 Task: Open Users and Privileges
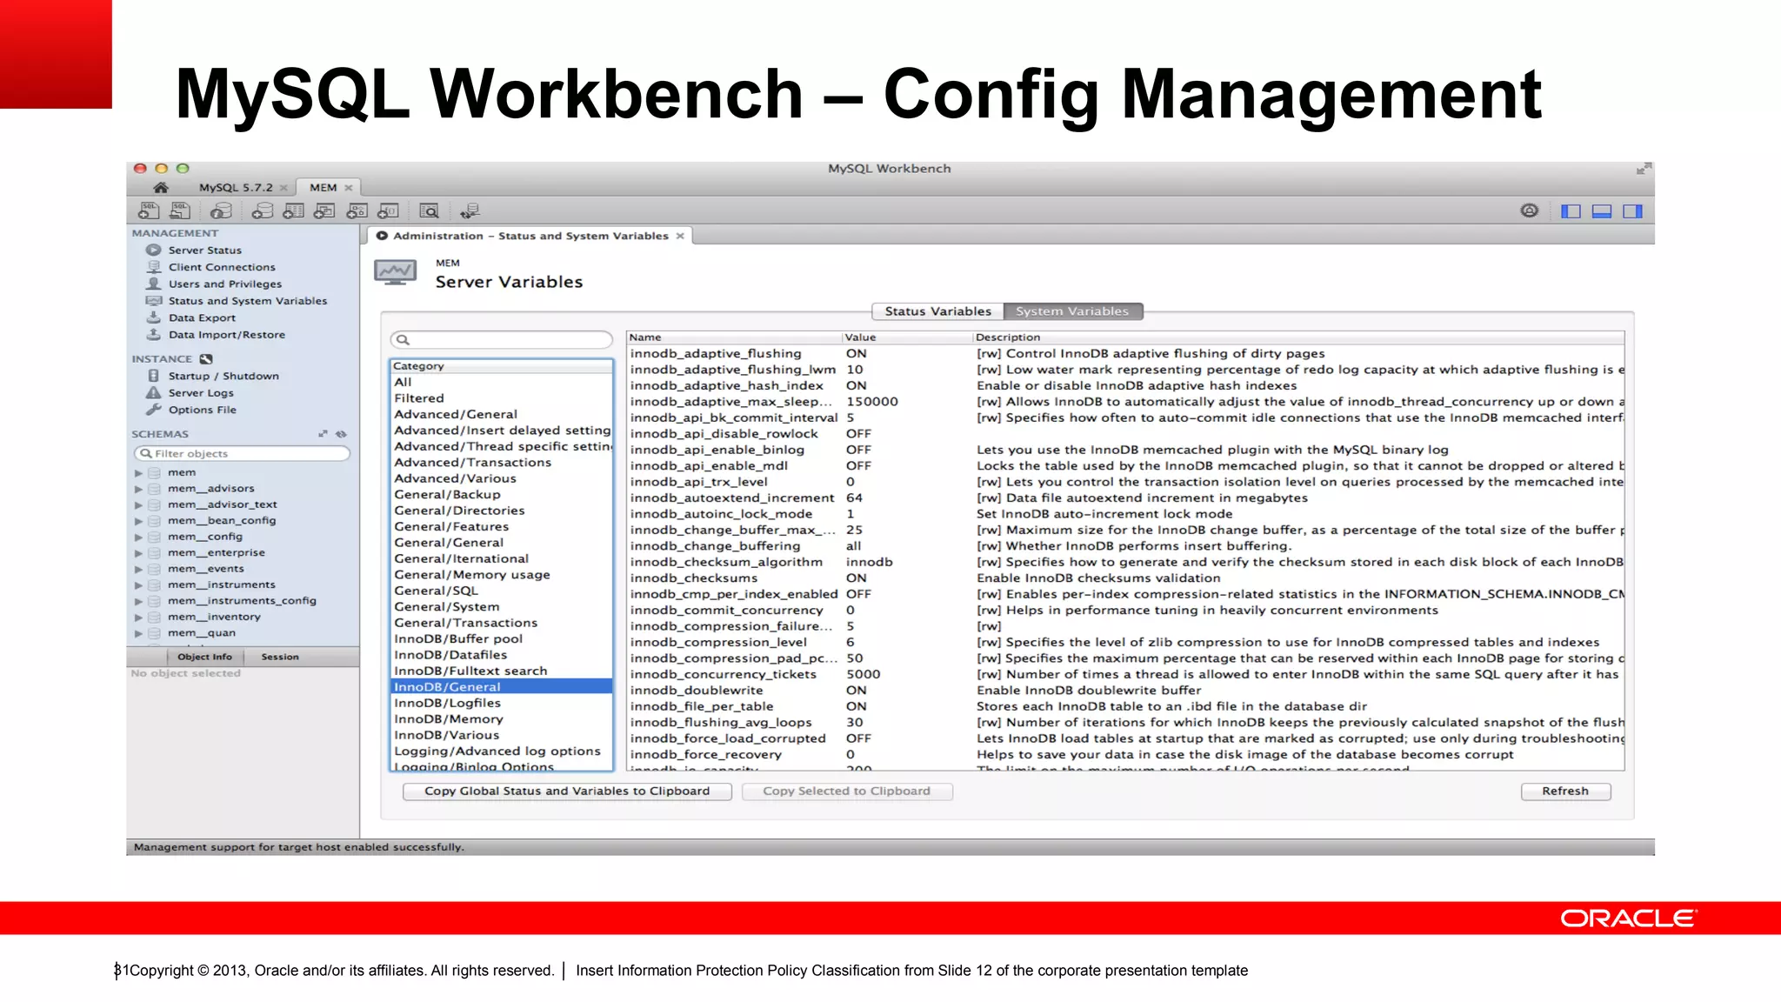(x=224, y=284)
